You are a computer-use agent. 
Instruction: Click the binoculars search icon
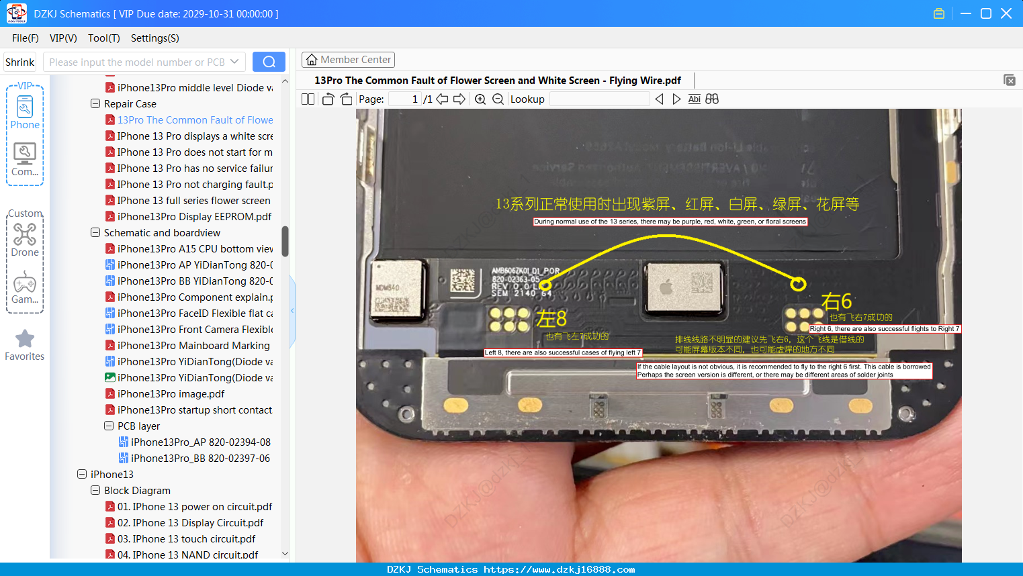click(712, 99)
